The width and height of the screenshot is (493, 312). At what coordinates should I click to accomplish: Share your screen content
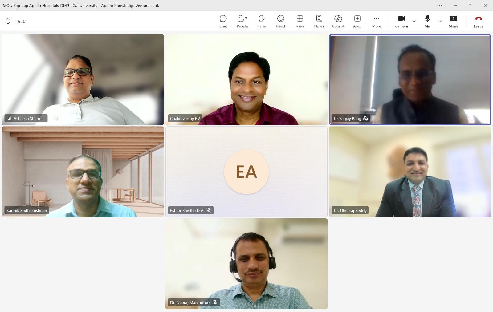(453, 22)
